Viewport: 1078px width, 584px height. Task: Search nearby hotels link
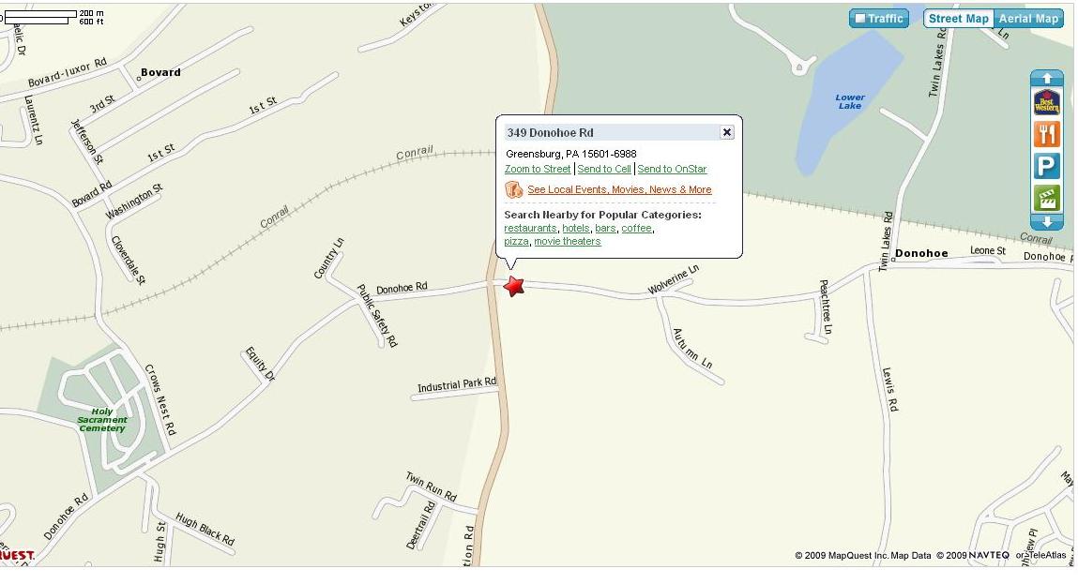point(576,228)
